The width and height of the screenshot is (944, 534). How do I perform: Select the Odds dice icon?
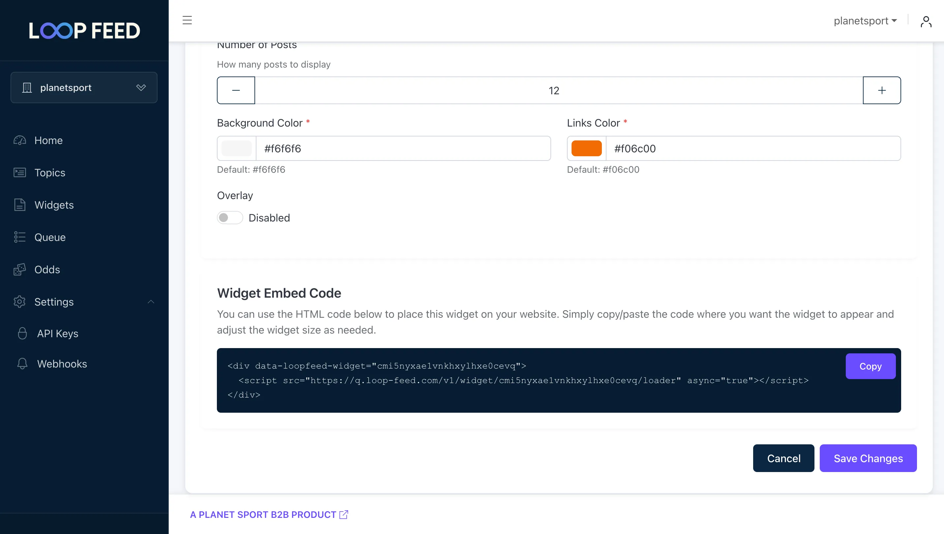(x=20, y=269)
